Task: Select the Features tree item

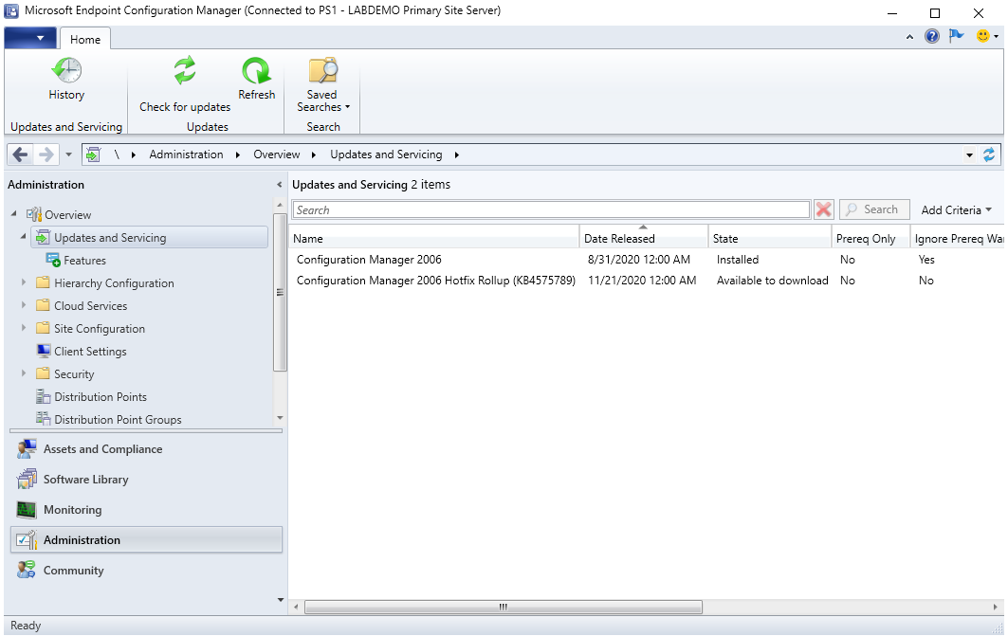Action: (84, 261)
